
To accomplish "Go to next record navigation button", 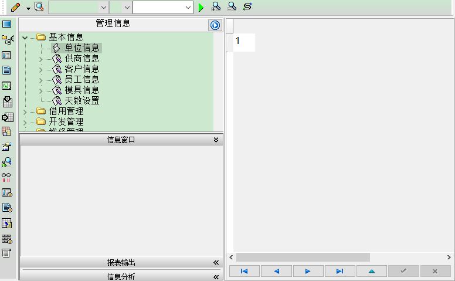I will pos(308,271).
